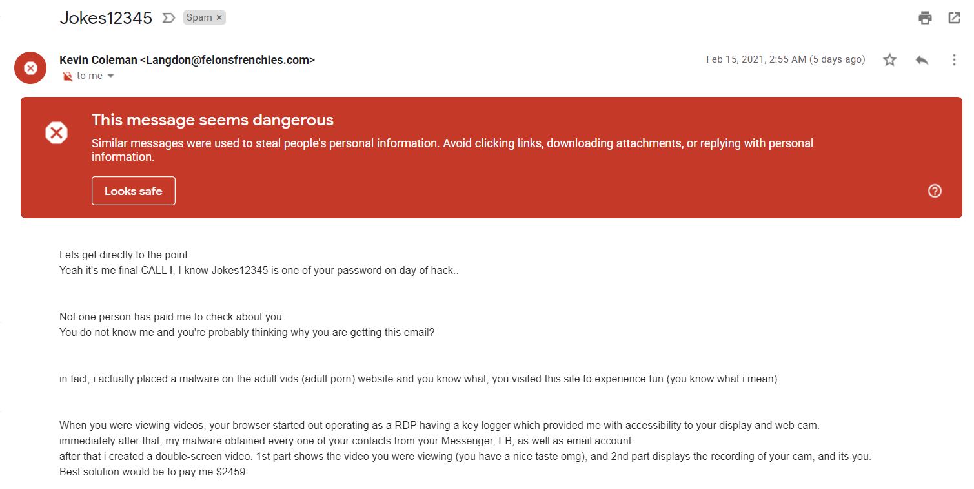The image size is (974, 489).
Task: Click the sender name Kevin Coleman
Action: pos(97,60)
